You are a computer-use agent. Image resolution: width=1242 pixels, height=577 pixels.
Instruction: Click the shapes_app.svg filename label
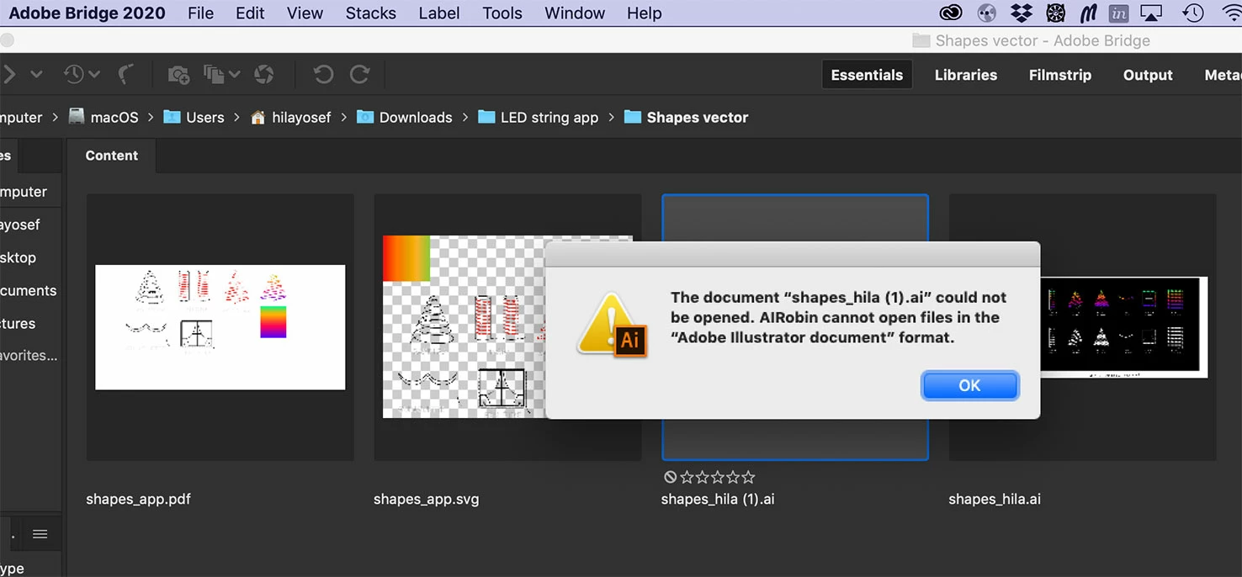click(x=427, y=499)
